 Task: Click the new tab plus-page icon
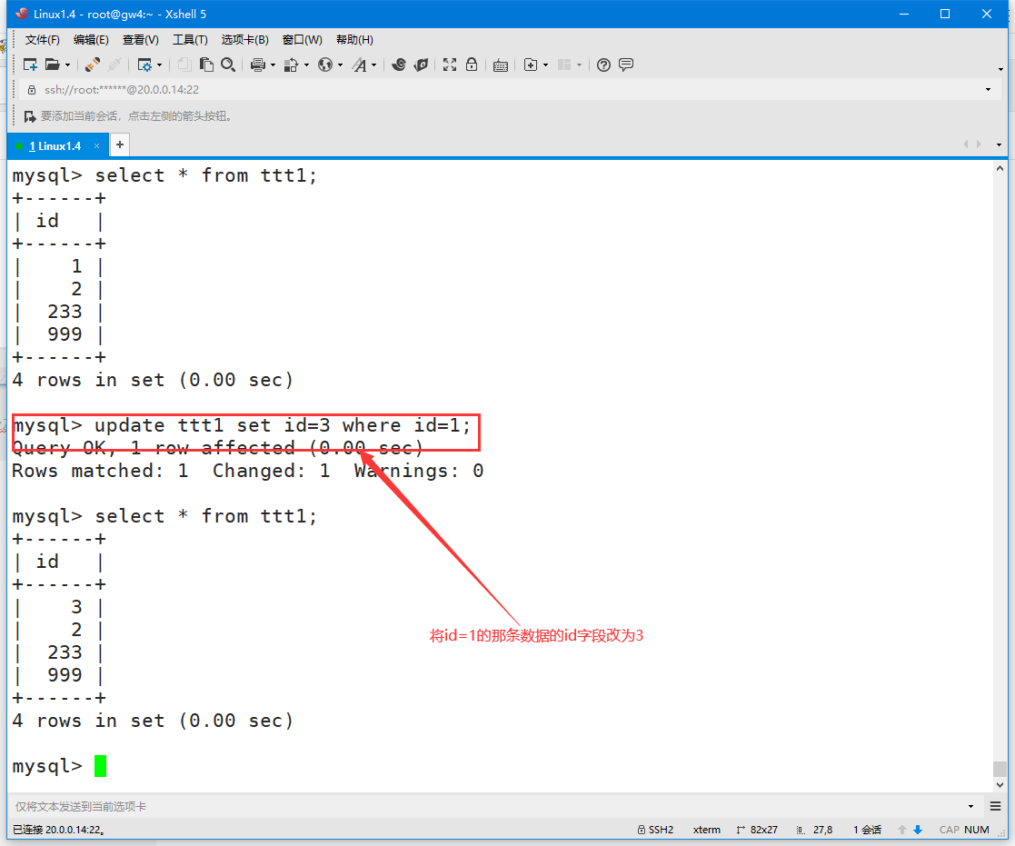click(531, 65)
